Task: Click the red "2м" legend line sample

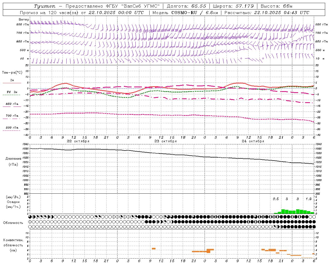Action: click(x=12, y=83)
